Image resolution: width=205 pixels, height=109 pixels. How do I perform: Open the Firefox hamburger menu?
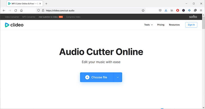201,11
